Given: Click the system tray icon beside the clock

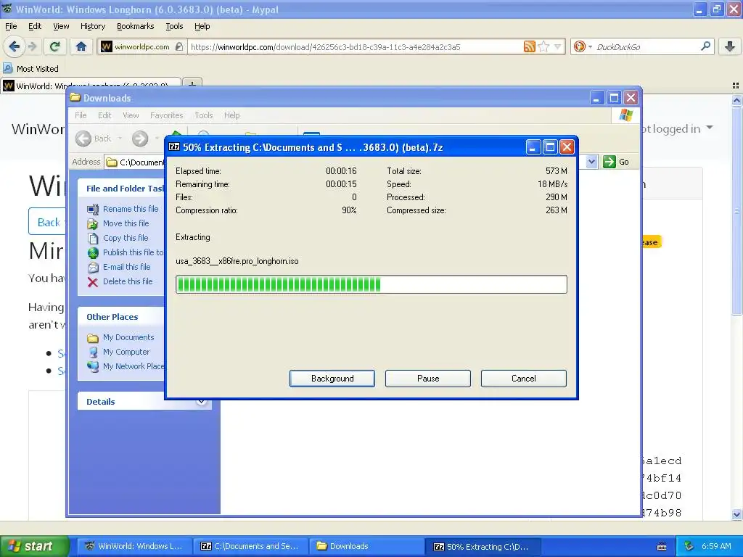Looking at the screenshot, I should (689, 546).
